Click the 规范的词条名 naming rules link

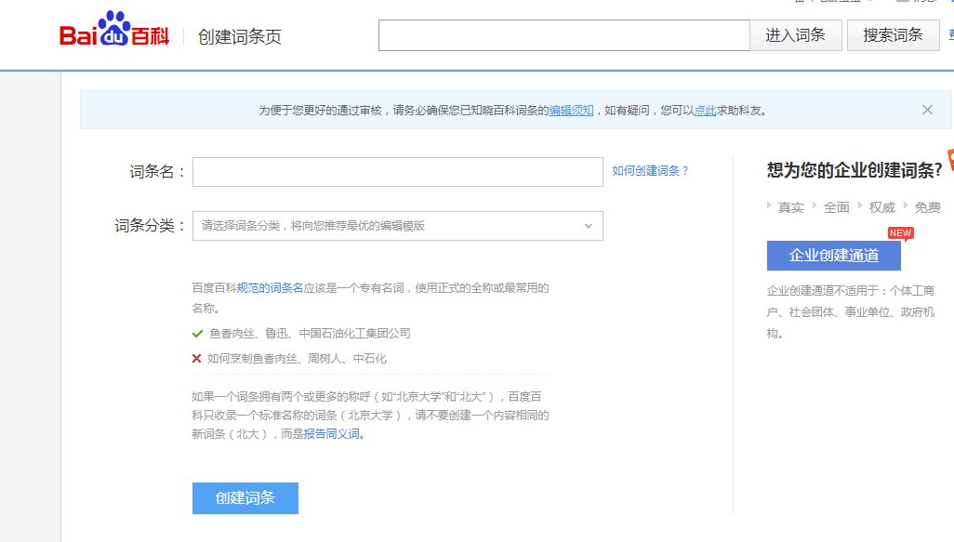pos(268,287)
